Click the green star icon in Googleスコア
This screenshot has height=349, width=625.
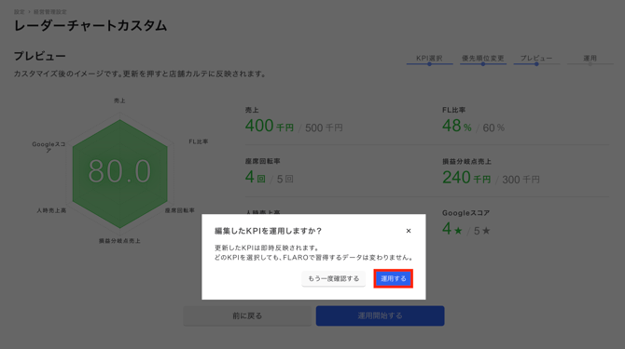pos(458,231)
